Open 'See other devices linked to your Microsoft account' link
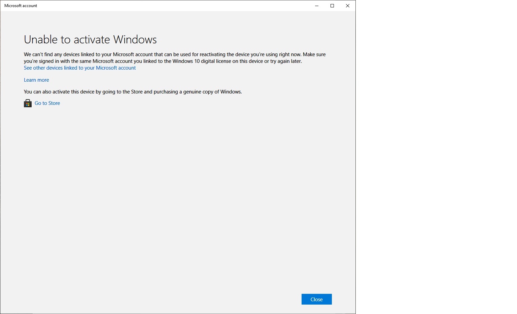 click(80, 68)
